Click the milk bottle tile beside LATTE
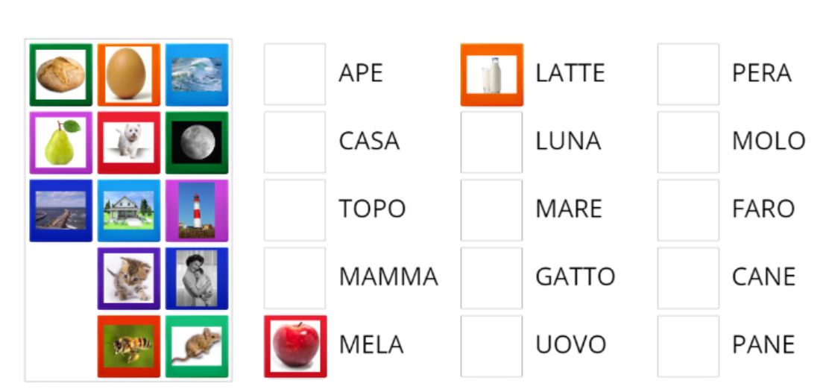Viewport: 829px width, 392px height. (x=492, y=75)
